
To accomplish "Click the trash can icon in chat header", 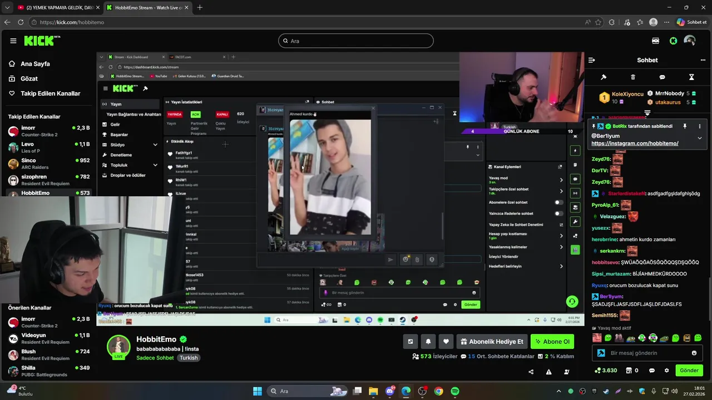I will pos(633,77).
